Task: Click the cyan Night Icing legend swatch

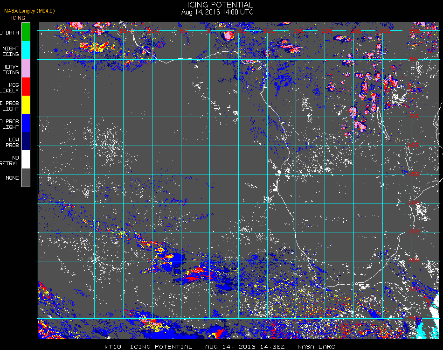Action: [26, 50]
